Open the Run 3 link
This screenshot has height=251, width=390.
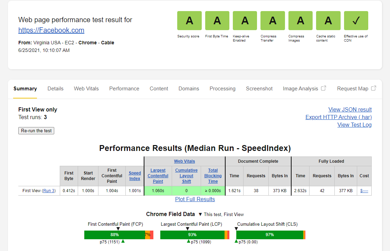[49, 191]
